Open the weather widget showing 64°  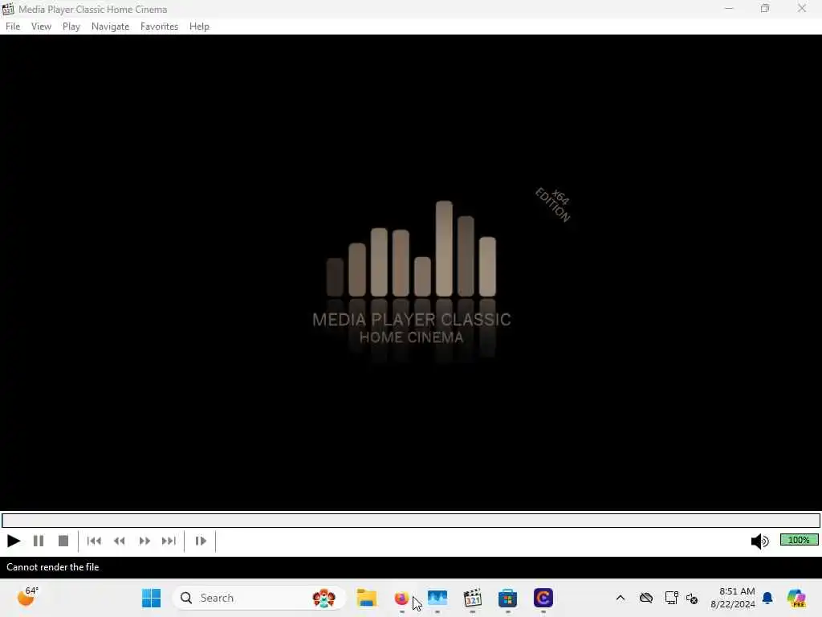(x=27, y=597)
